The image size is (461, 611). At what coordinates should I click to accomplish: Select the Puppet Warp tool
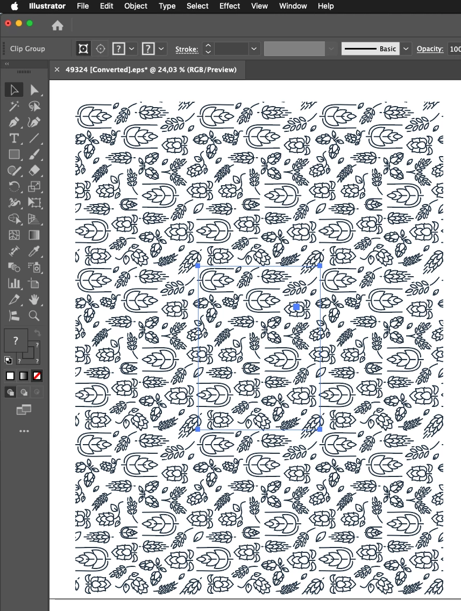point(14,202)
